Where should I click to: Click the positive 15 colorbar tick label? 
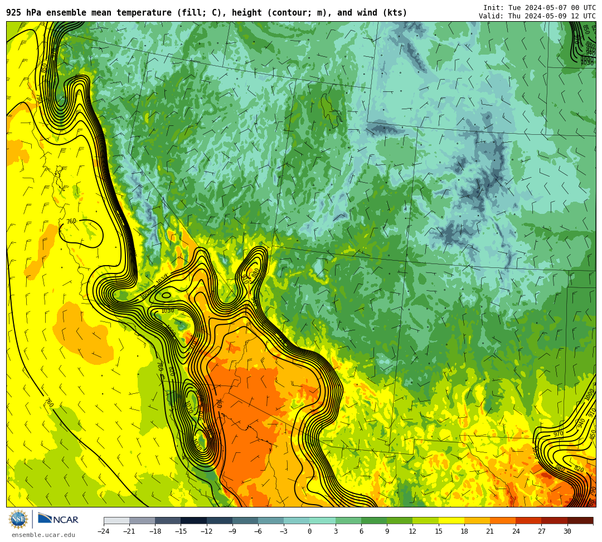pos(439,531)
